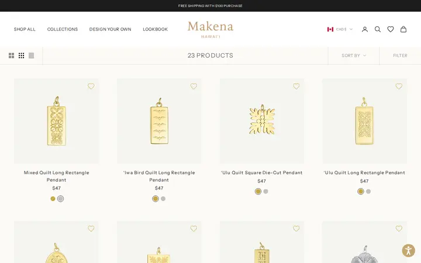The width and height of the screenshot is (421, 263).
Task: Open the 'Ulu Long Rectangle pendant image
Action: [x=364, y=121]
